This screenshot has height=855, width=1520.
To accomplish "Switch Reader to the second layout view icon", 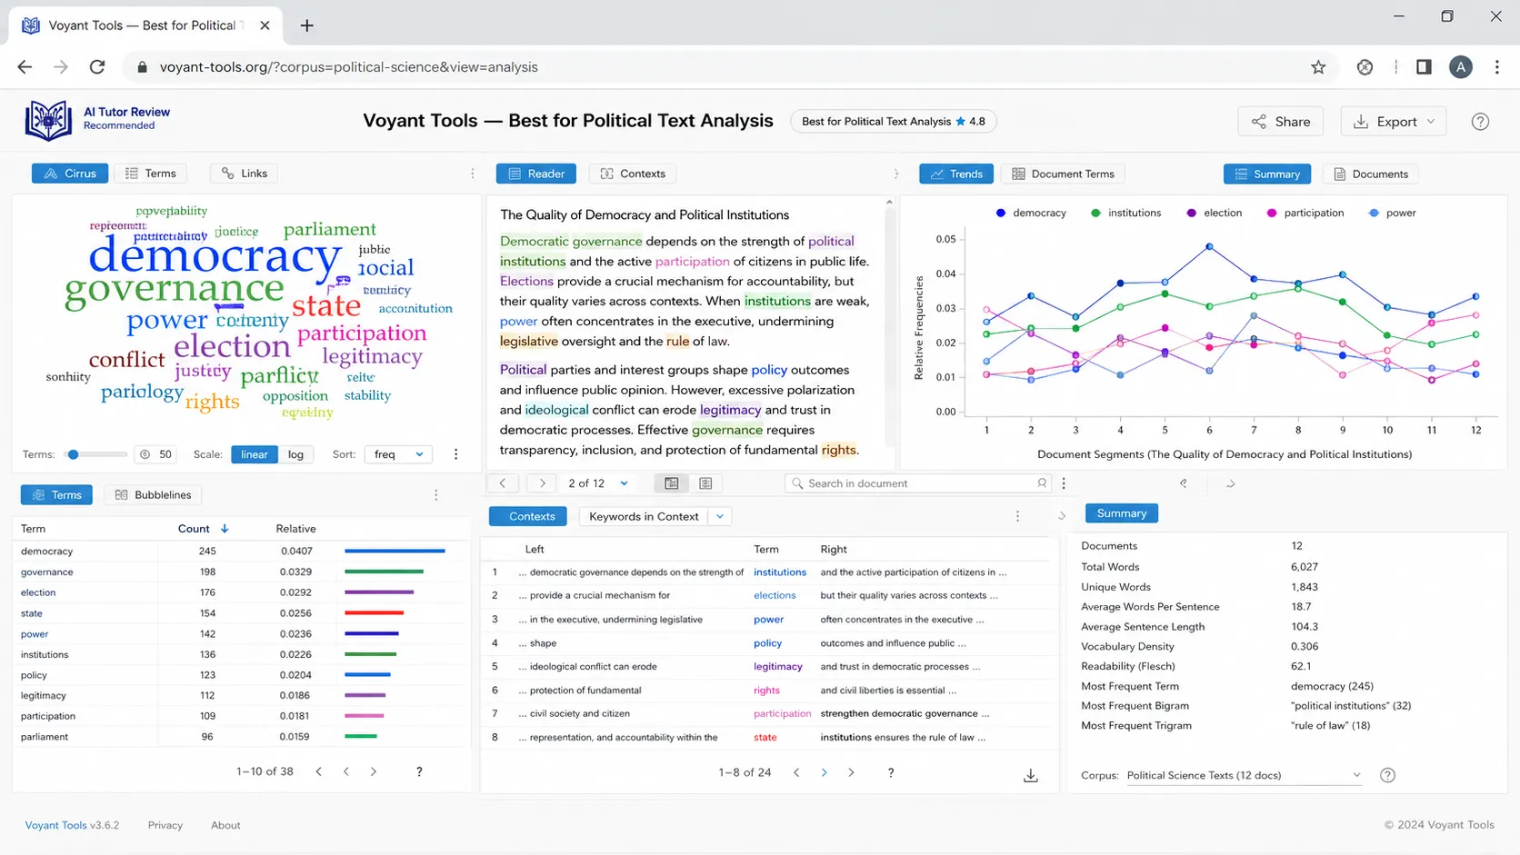I will (x=705, y=483).
